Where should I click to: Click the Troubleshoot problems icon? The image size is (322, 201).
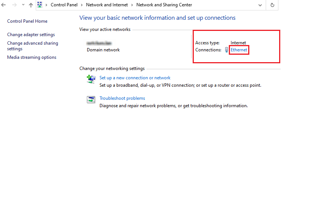[x=91, y=100]
